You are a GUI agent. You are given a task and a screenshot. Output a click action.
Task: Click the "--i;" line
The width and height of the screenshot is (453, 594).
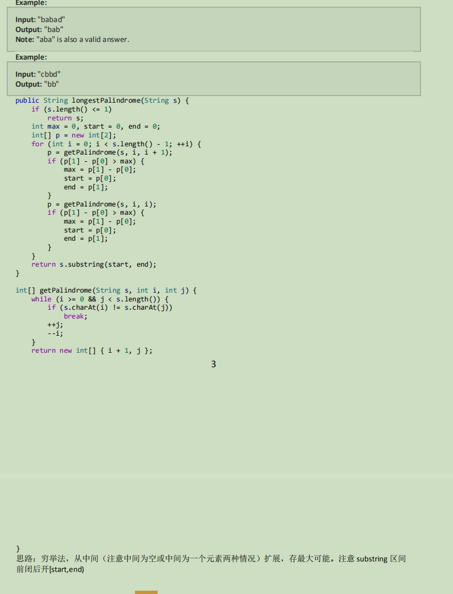pyautogui.click(x=55, y=333)
